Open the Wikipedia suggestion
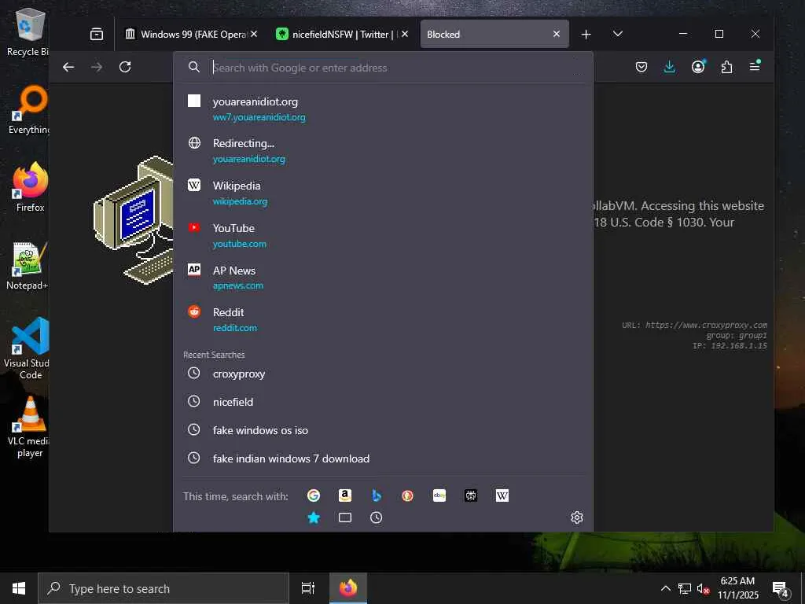The width and height of the screenshot is (805, 604). (x=383, y=193)
